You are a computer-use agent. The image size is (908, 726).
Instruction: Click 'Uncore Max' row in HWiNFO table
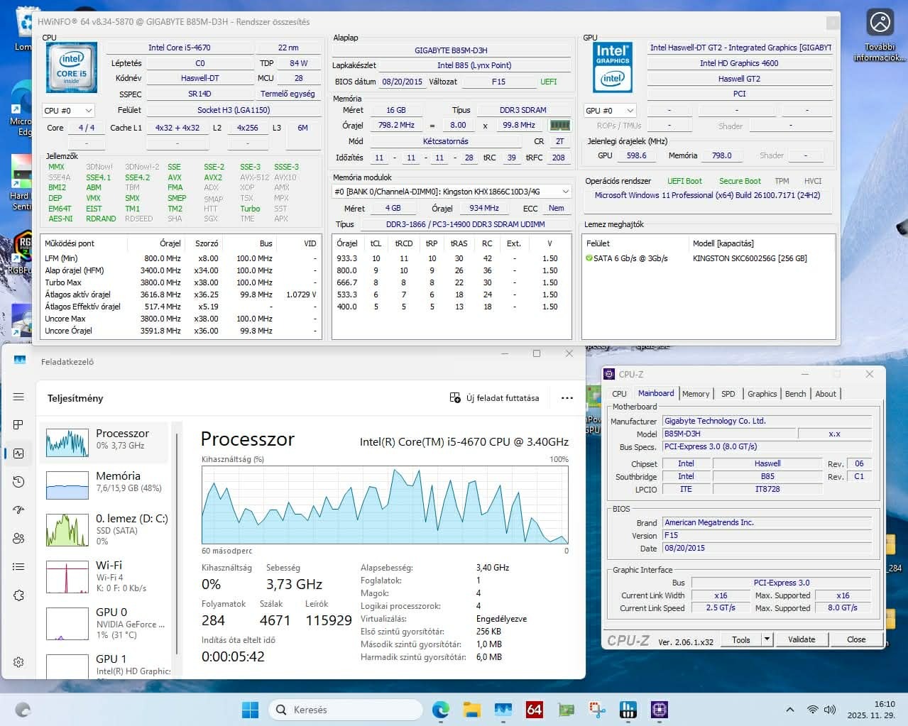pos(181,319)
